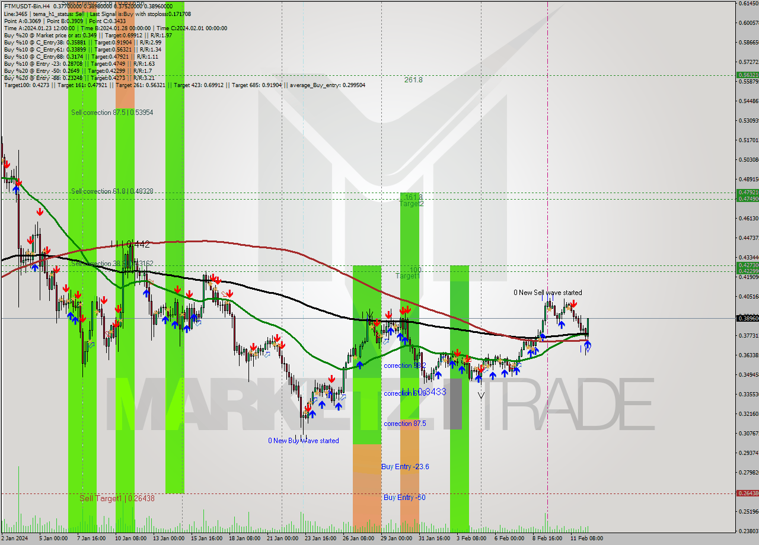Screen dimensions: 759x545
Task: Click 0.46130 on the price axis
Action: pyautogui.click(x=748, y=218)
